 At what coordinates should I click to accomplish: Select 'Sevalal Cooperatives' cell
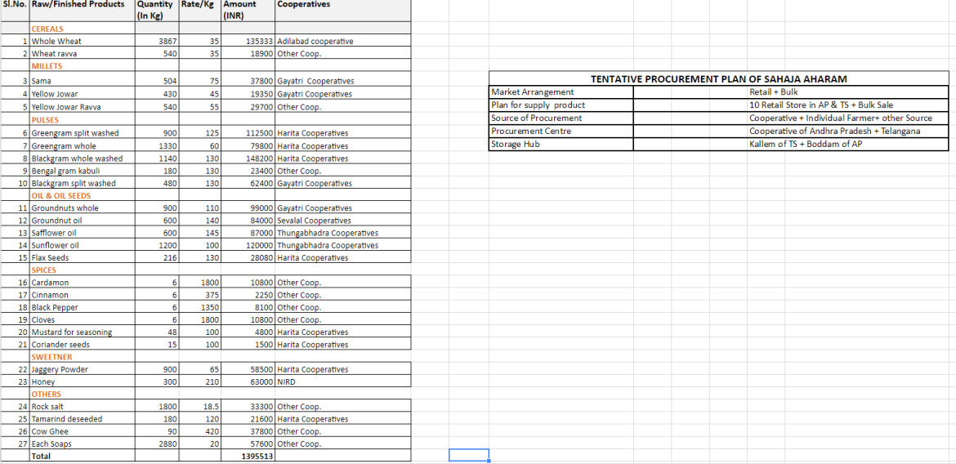343,221
